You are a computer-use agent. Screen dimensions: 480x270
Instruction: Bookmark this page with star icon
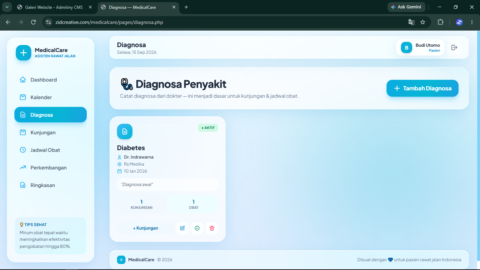coord(423,22)
